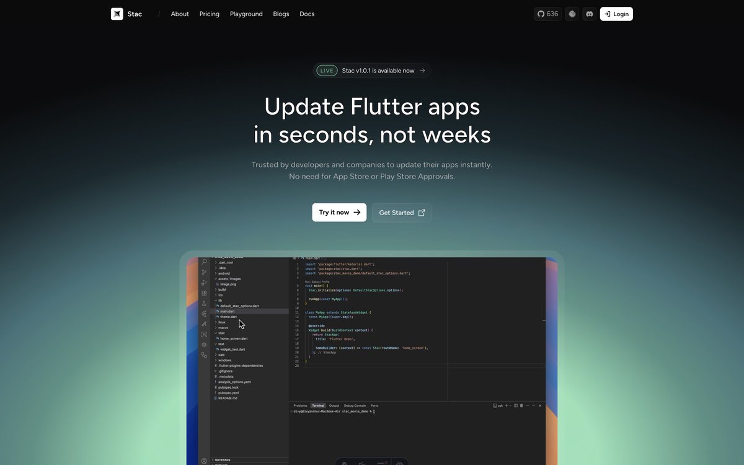Open pubspec.yaml file
The width and height of the screenshot is (744, 465).
coord(228,393)
